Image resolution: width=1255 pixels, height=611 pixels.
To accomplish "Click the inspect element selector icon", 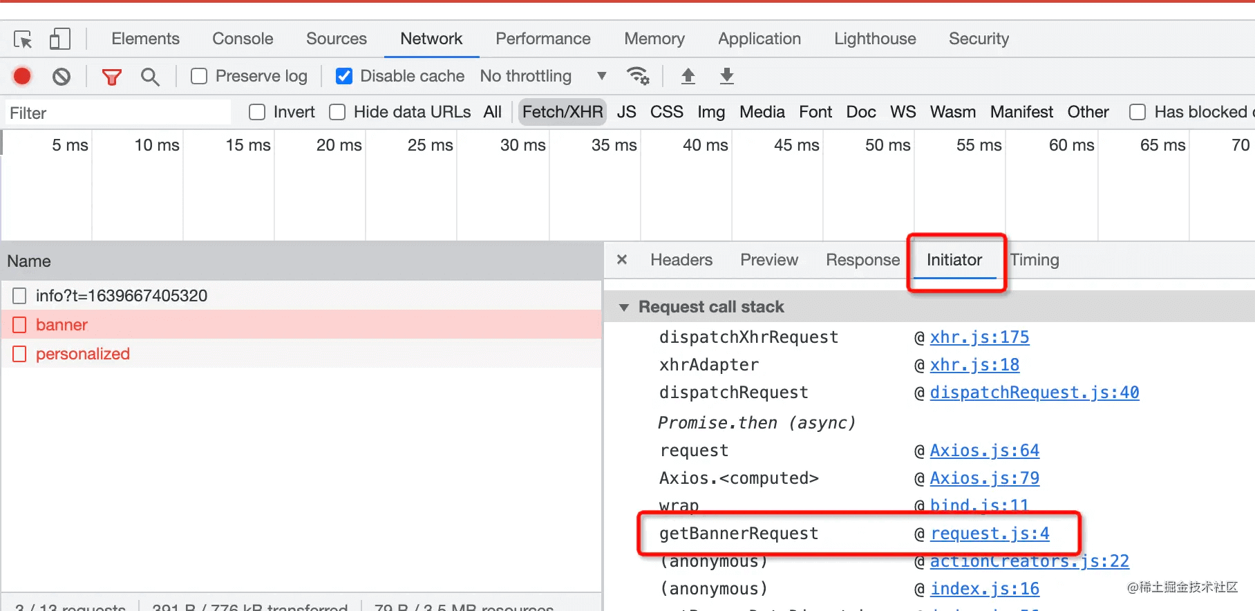I will click(23, 39).
